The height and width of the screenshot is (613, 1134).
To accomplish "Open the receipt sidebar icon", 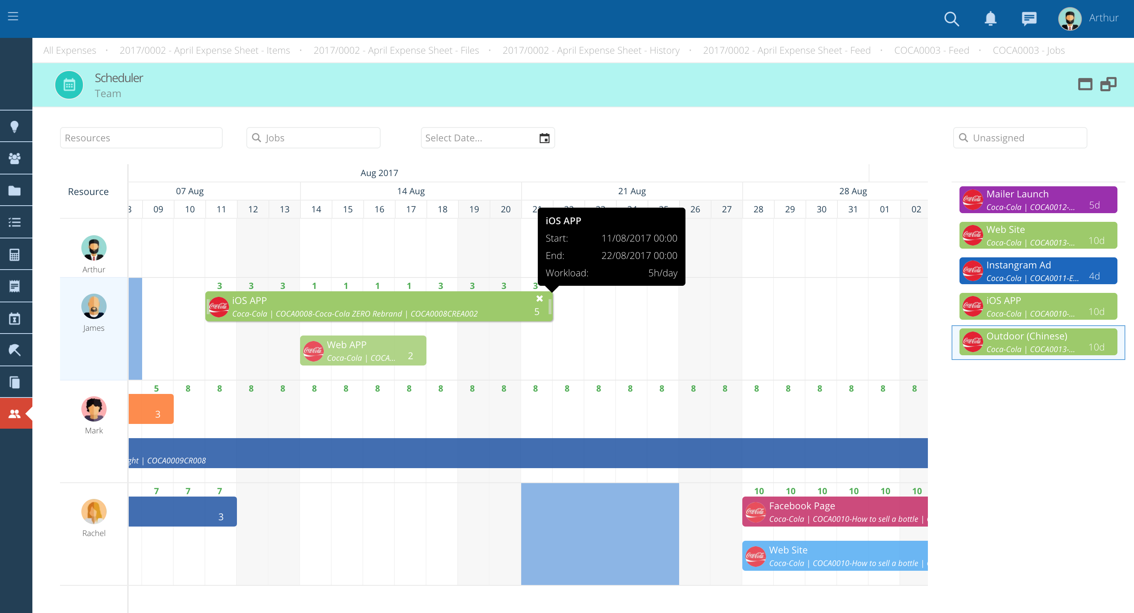I will [x=15, y=286].
